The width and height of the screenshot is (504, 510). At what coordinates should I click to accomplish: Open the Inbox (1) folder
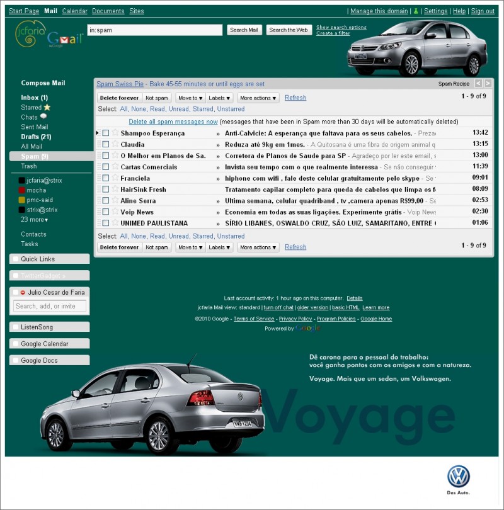click(34, 98)
